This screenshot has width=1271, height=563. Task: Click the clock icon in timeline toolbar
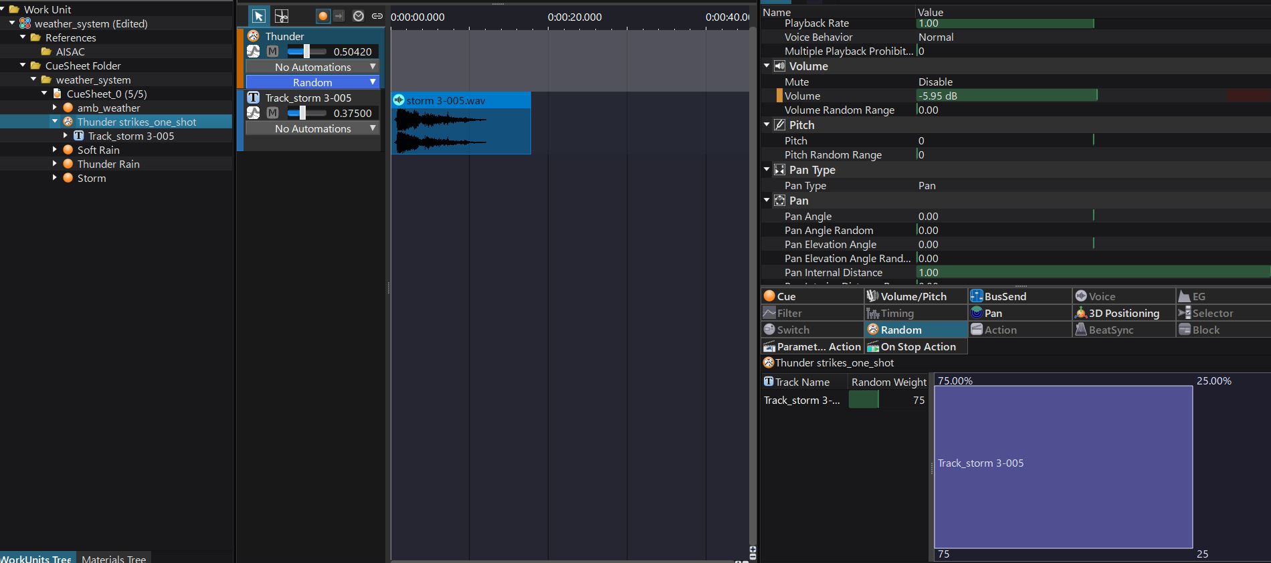pos(359,16)
